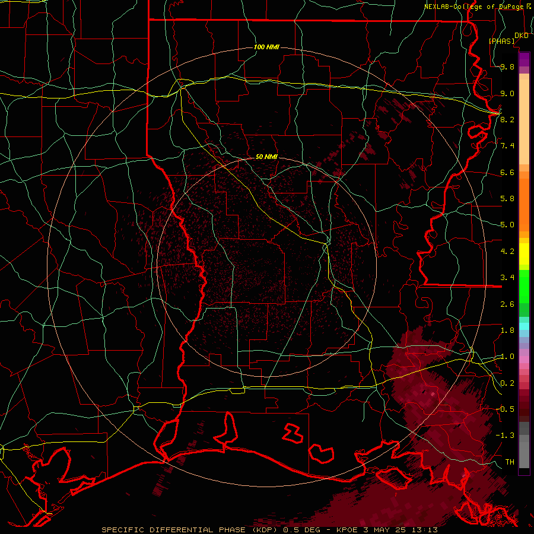Click the 8.2 label on color scale

pyautogui.click(x=507, y=119)
